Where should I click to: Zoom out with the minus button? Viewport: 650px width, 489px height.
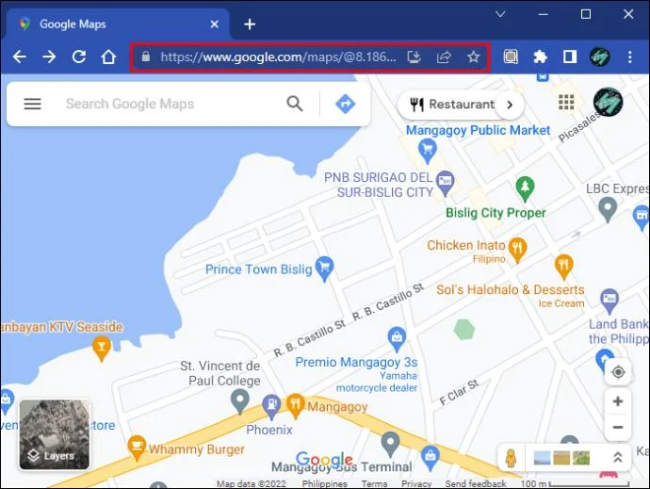[618, 427]
